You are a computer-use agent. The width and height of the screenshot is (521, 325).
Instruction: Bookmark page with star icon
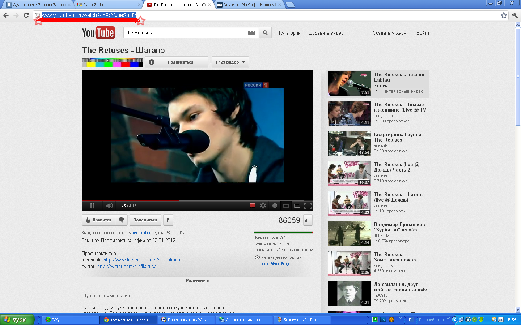[504, 15]
